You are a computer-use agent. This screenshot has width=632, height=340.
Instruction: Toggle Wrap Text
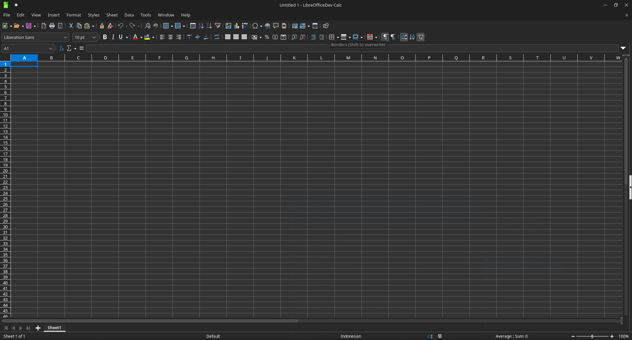point(217,37)
